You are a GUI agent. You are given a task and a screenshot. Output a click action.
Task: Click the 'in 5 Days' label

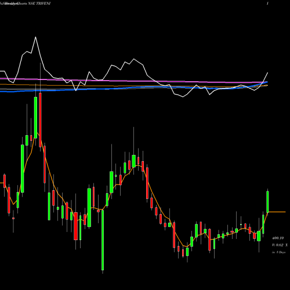pos(278,252)
